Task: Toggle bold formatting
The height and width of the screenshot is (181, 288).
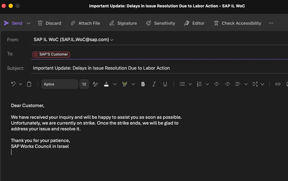Action: [143, 84]
